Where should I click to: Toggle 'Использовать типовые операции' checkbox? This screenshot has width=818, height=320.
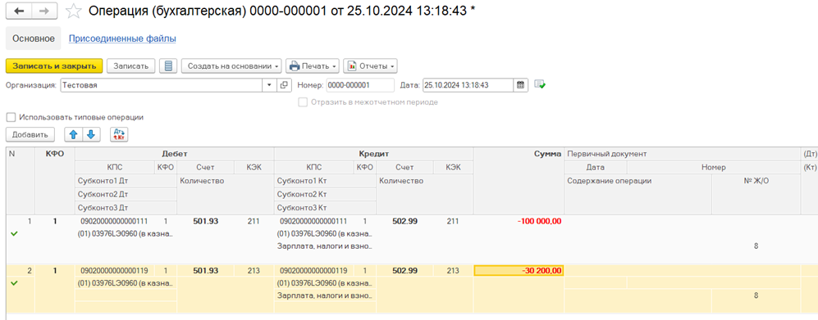(11, 118)
